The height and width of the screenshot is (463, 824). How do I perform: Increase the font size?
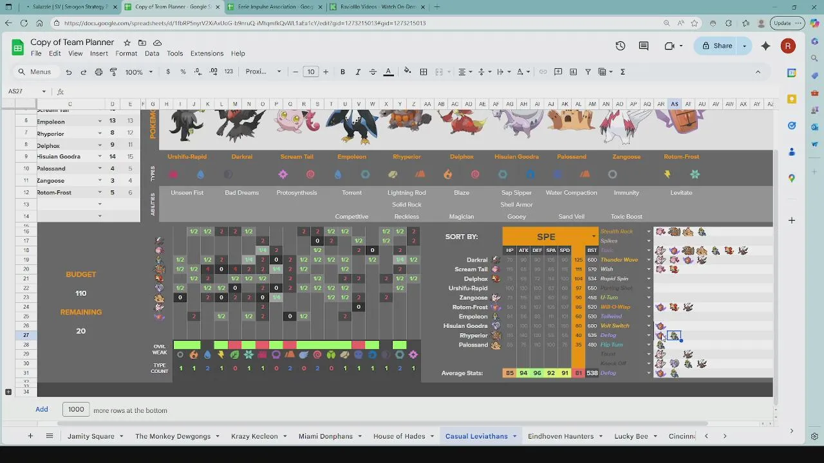tap(326, 72)
